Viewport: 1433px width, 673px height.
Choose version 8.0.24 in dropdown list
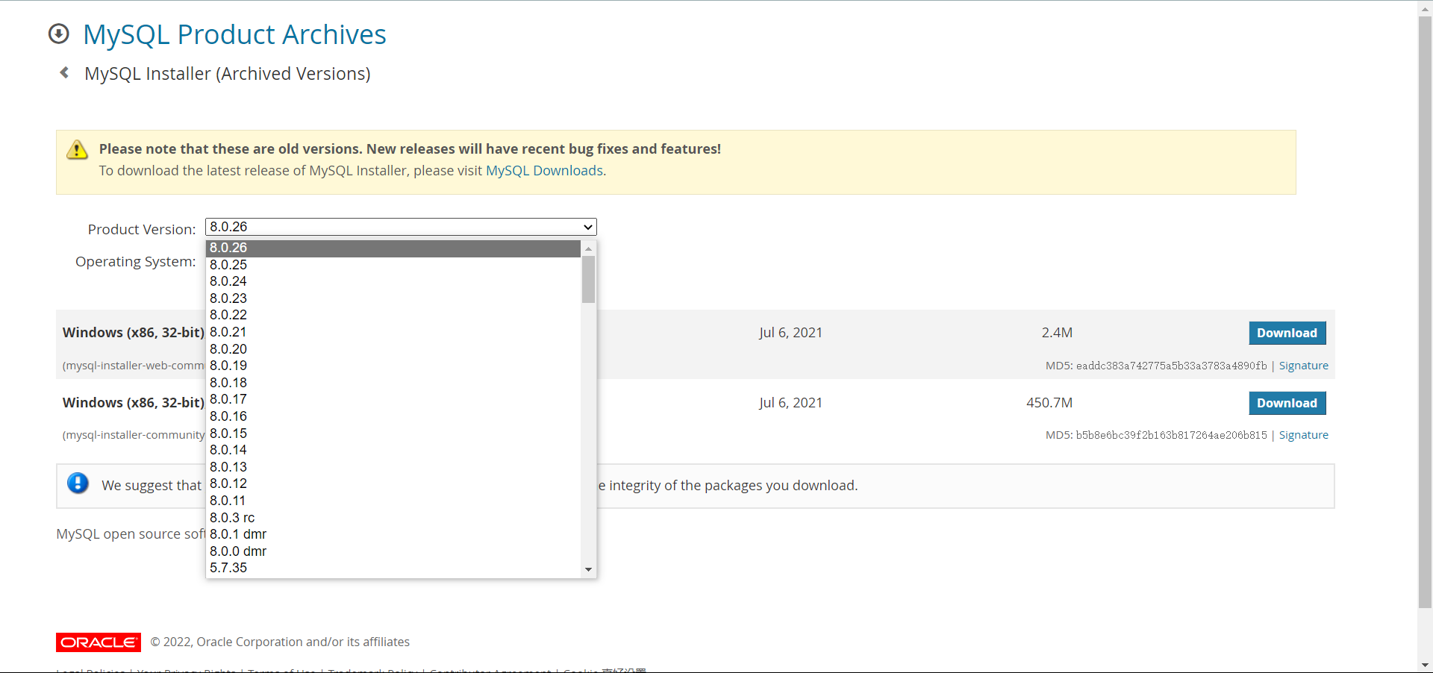[393, 281]
